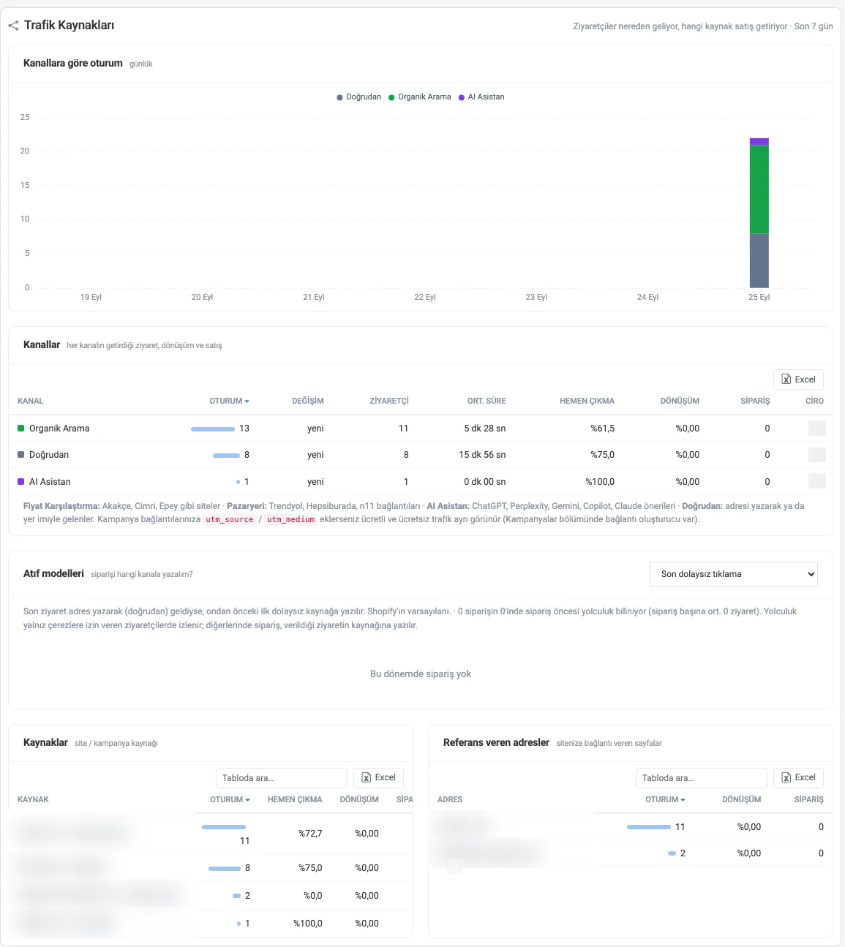Click the AI Asistan purple channel marker
845x947 pixels.
(20, 482)
